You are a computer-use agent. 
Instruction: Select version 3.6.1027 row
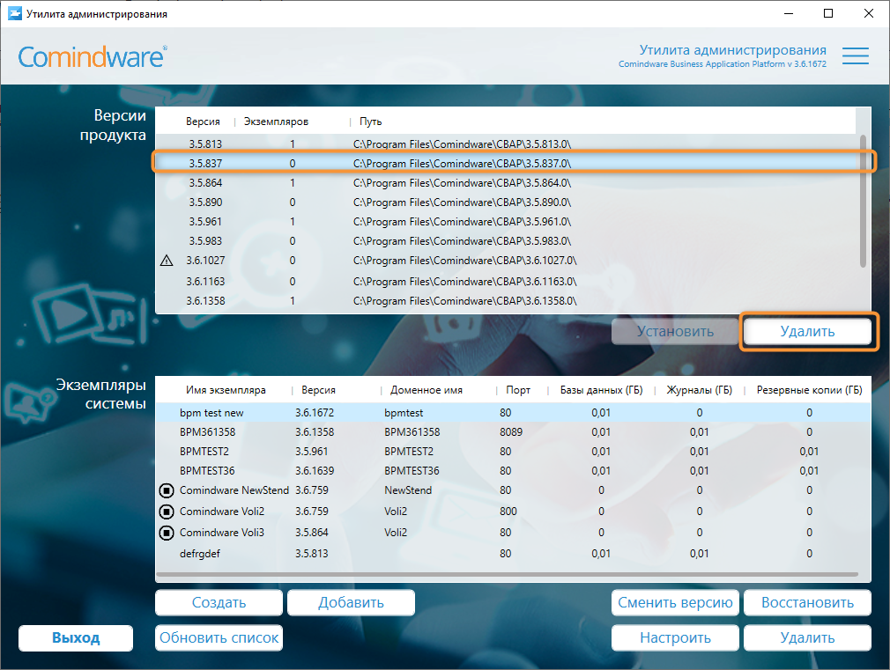505,261
